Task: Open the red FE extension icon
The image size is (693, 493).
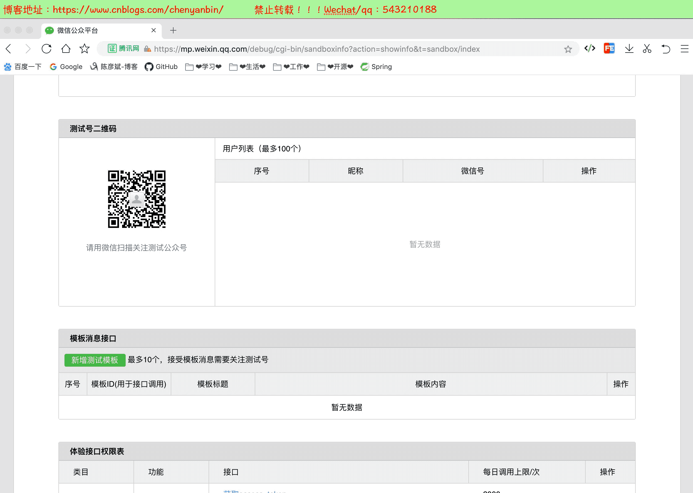Action: [609, 49]
